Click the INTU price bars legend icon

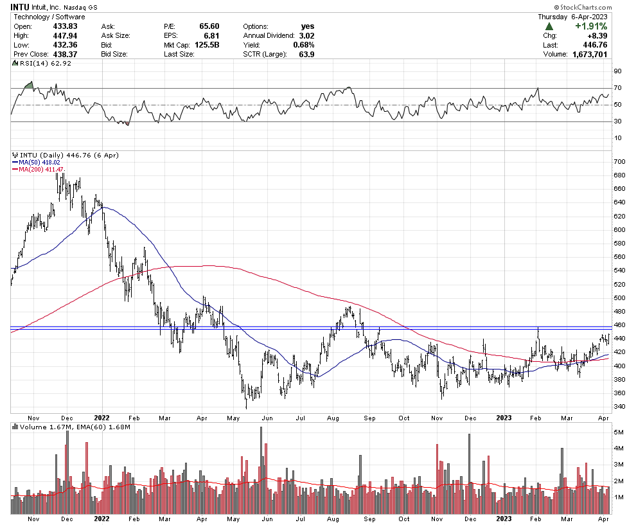tap(15, 155)
